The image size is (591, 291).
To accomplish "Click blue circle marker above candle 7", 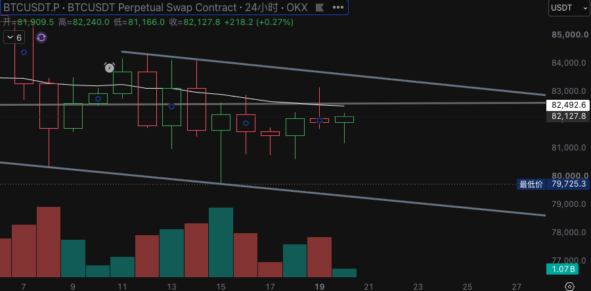I will click(24, 53).
